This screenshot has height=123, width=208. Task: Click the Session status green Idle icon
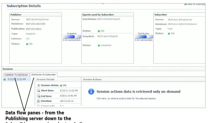(61, 86)
